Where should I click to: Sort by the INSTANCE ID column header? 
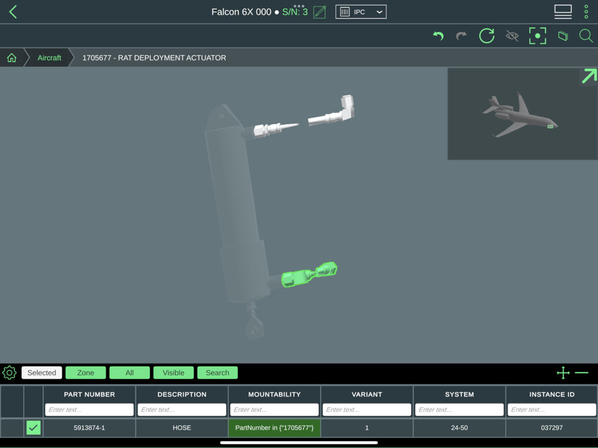click(552, 394)
